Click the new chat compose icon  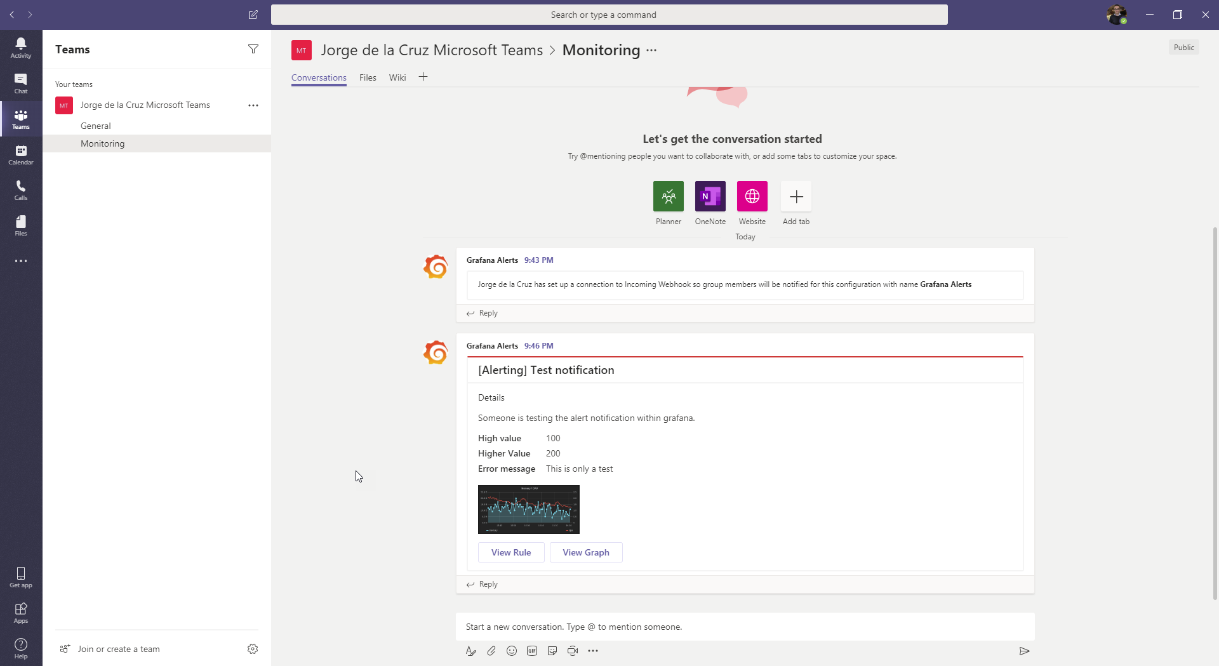[253, 15]
